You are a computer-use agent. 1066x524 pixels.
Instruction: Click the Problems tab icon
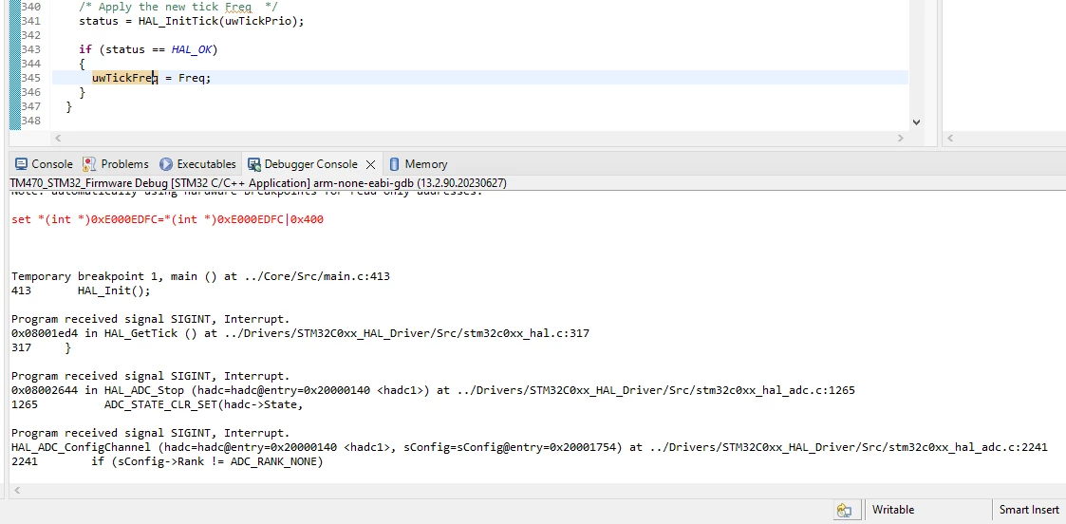(x=88, y=164)
